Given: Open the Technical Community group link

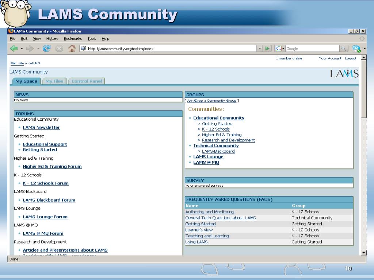Looking at the screenshot, I should tap(216, 146).
